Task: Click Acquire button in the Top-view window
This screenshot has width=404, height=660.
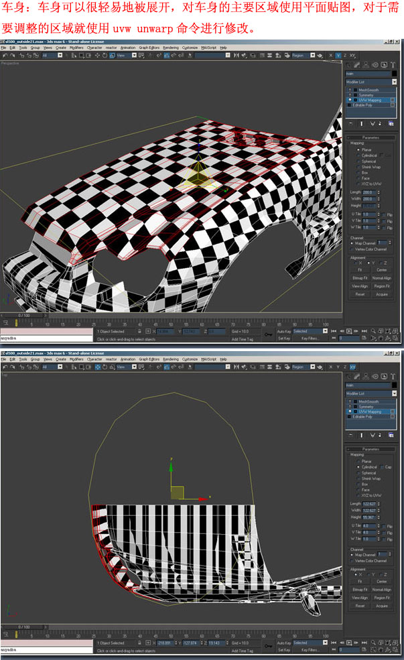Action: click(x=381, y=606)
